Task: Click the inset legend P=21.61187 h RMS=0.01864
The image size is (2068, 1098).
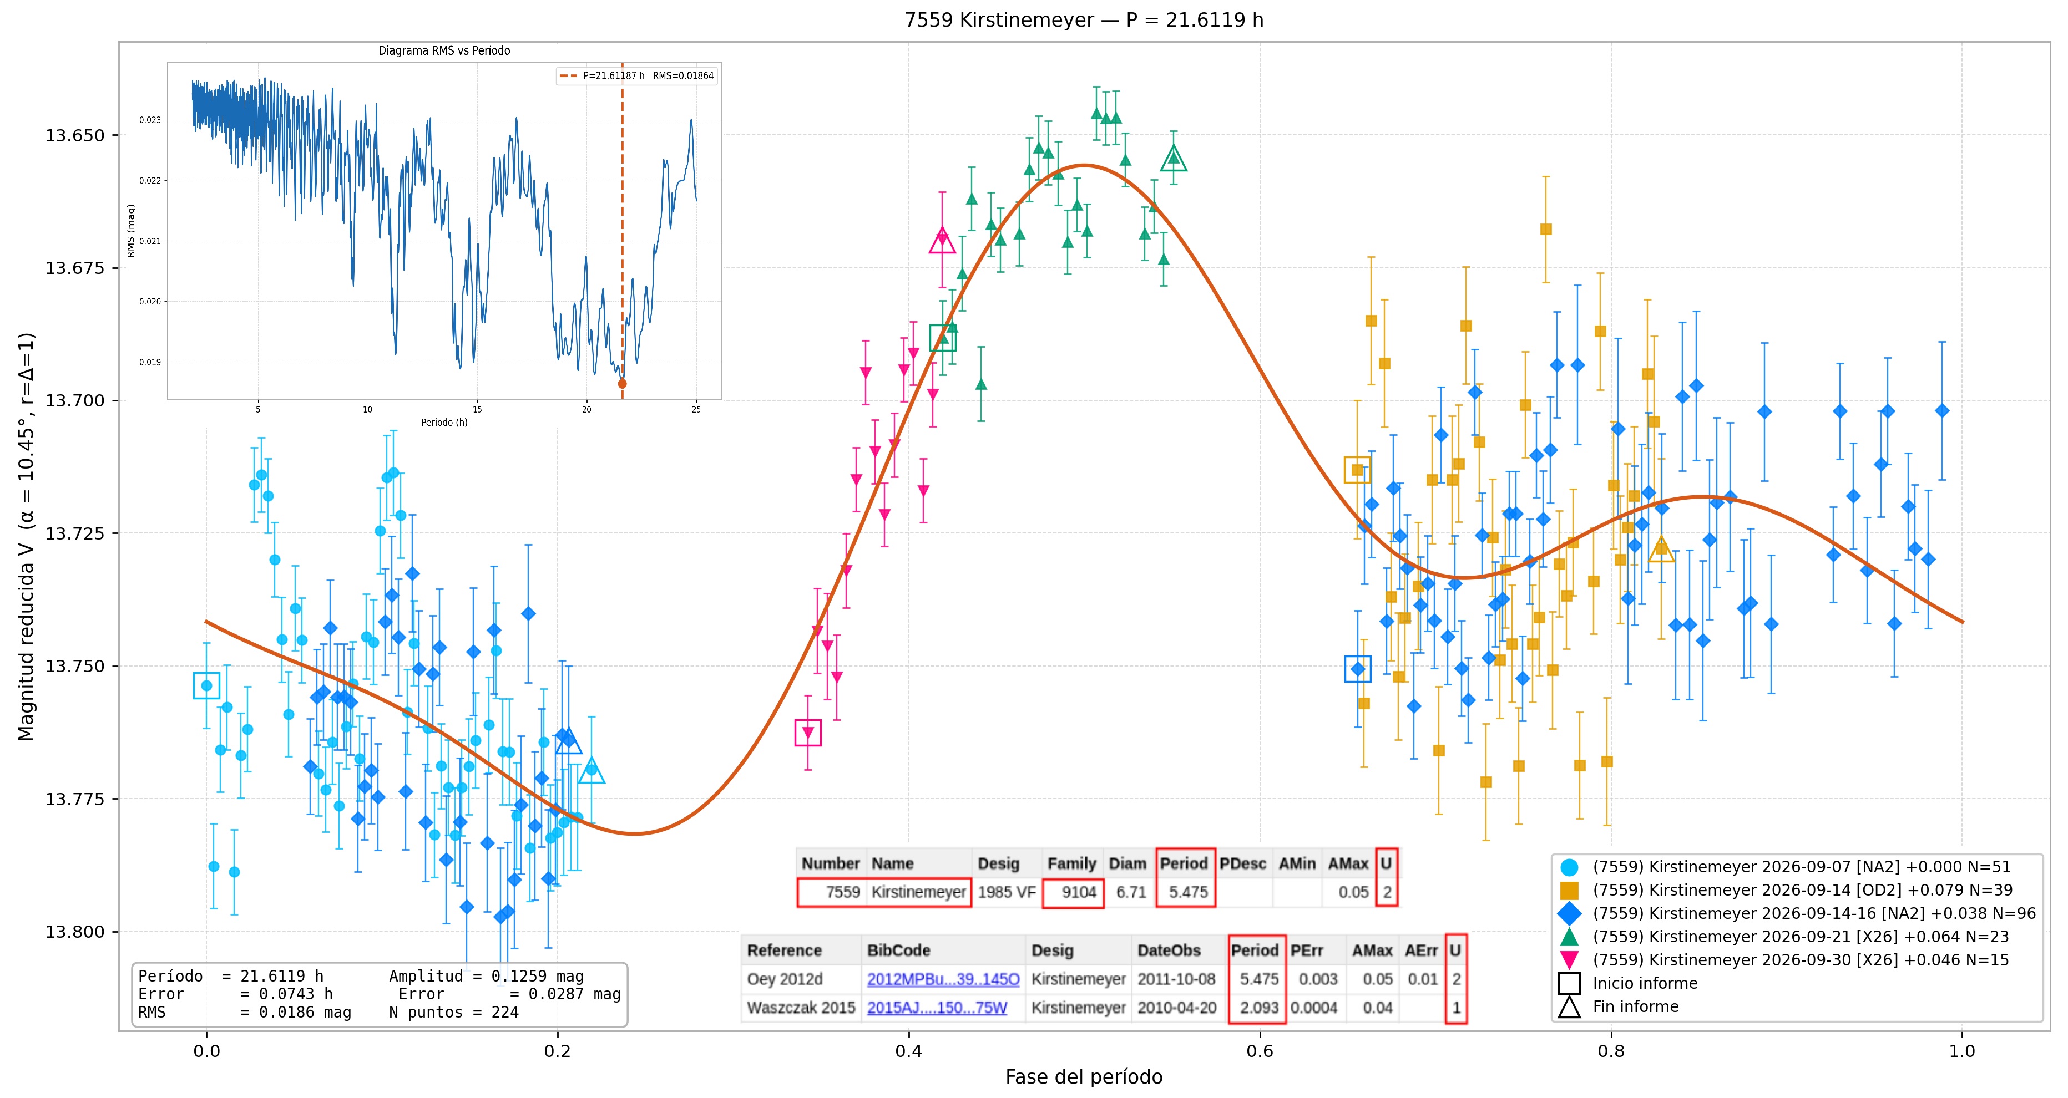Action: click(638, 76)
